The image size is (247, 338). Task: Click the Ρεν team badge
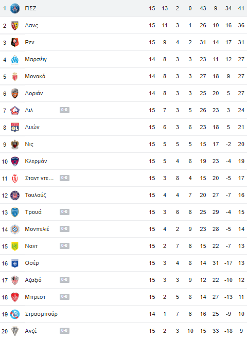(x=15, y=43)
